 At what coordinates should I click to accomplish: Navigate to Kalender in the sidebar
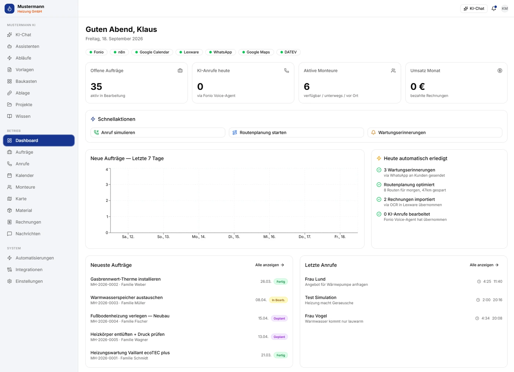[x=39, y=176]
